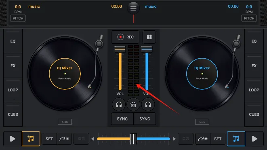Click left deck jump-to-cue arrow icon
This screenshot has height=150, width=267.
[x=64, y=139]
